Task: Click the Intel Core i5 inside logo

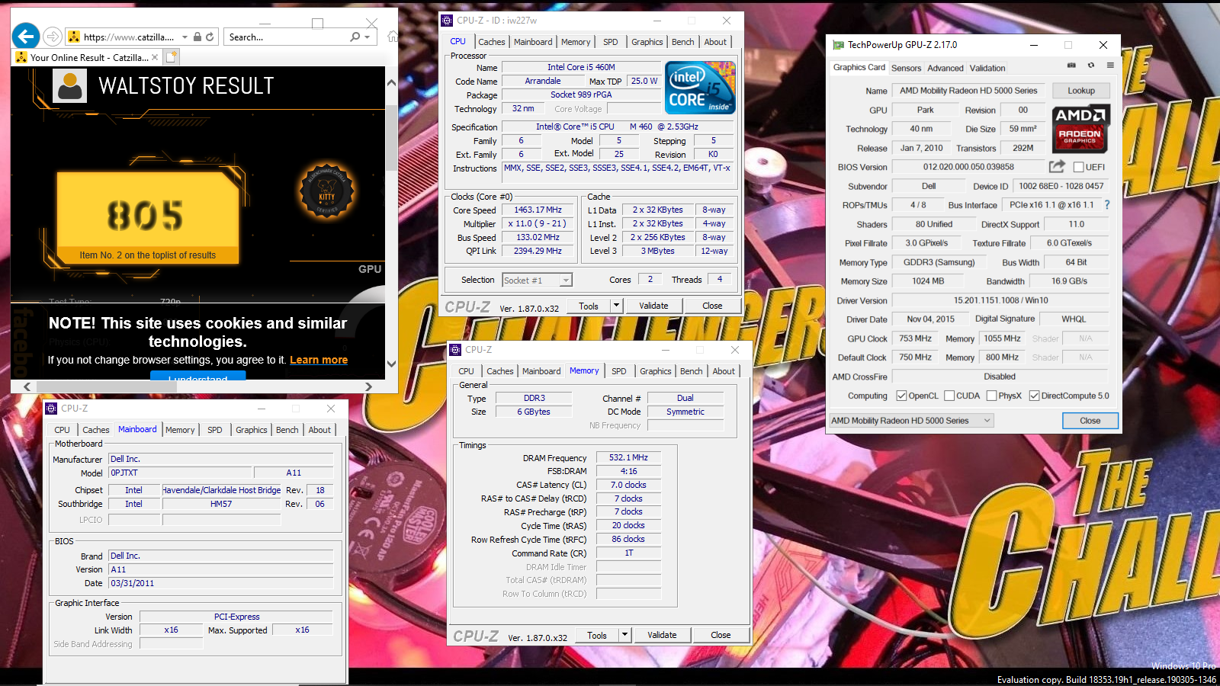Action: pos(701,88)
